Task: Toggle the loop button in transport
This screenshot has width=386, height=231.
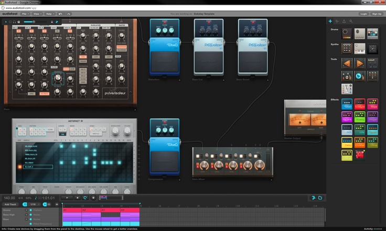Action: (85, 198)
